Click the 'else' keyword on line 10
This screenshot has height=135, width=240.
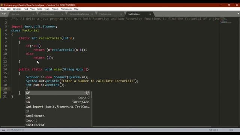click(30, 54)
